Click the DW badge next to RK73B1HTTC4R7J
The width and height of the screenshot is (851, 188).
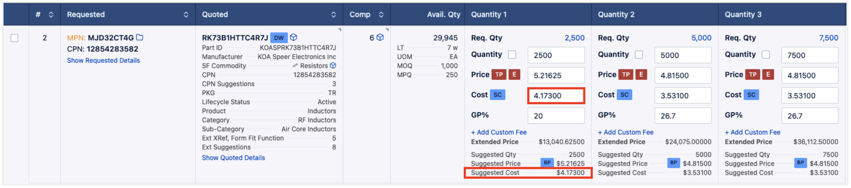pyautogui.click(x=279, y=38)
